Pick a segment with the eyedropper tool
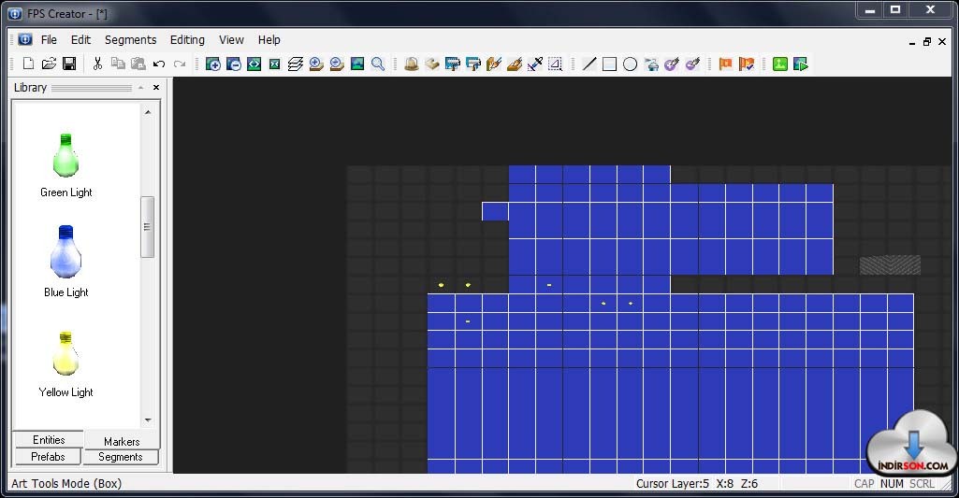959x498 pixels. coord(535,64)
